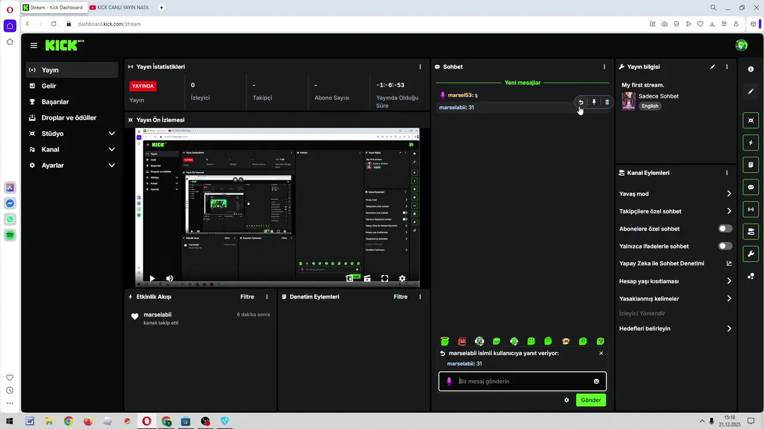Open Yasaklanmış kelimeler settings
This screenshot has height=429, width=764.
[x=676, y=299]
